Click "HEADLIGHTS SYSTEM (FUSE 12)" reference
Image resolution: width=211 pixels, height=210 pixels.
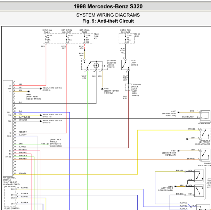(52, 116)
